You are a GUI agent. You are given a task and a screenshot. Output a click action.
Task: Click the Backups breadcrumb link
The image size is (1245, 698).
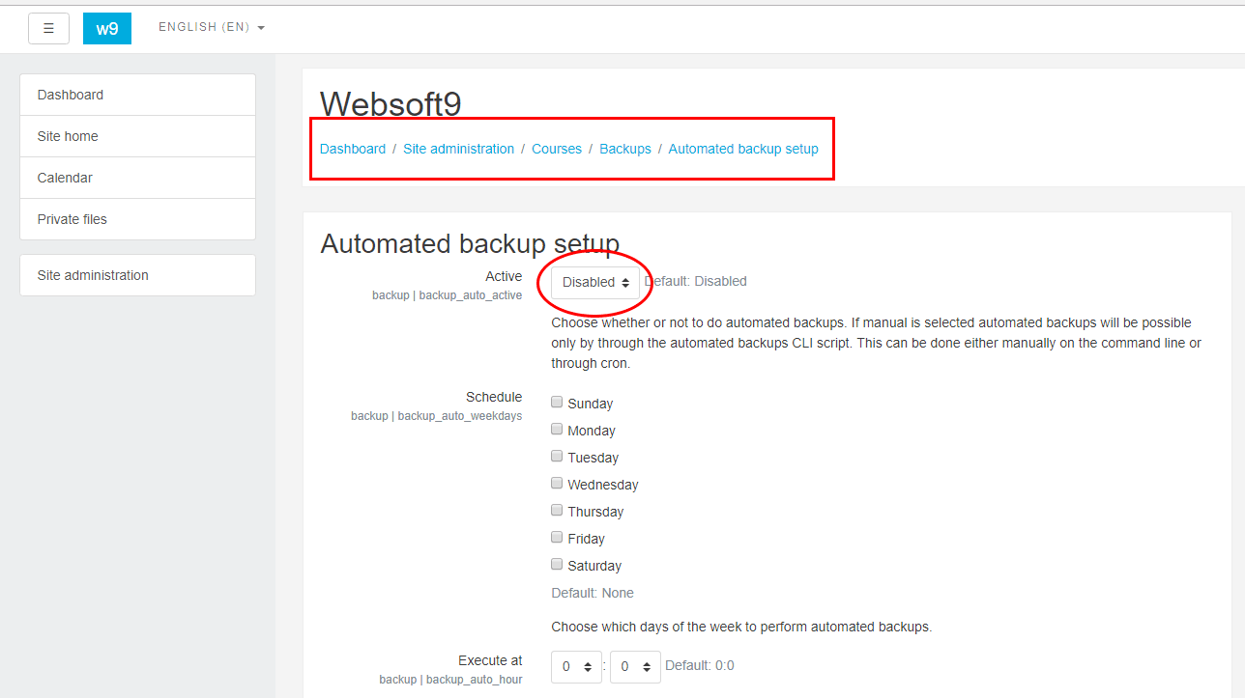[x=625, y=149]
